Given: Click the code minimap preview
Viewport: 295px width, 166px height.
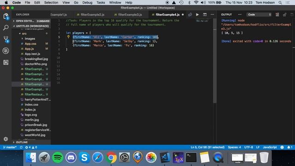Looking at the screenshot, I should click(202, 20).
